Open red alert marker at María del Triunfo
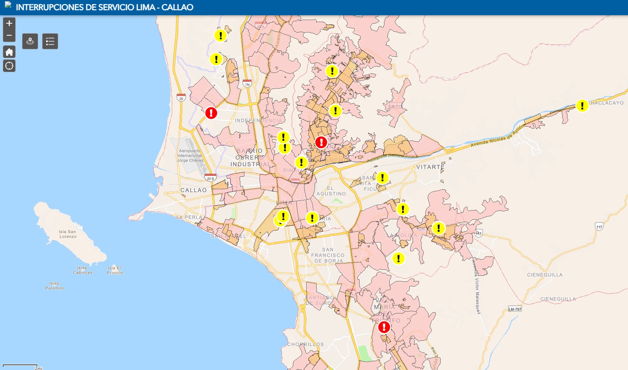 384,327
